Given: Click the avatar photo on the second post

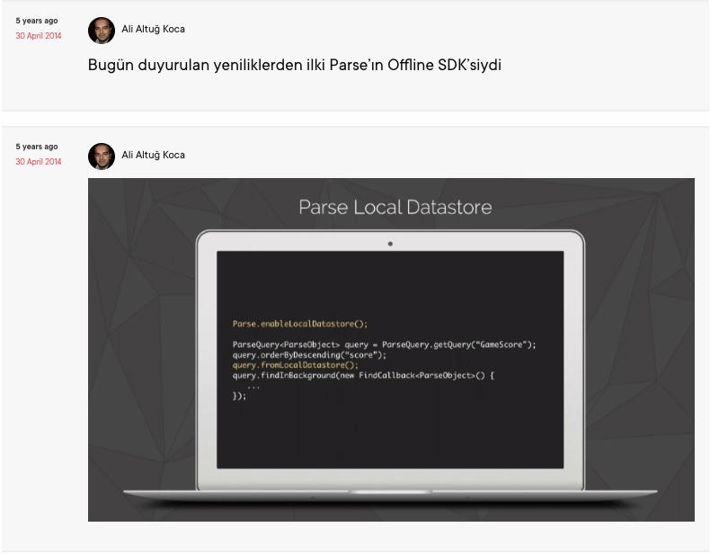Looking at the screenshot, I should tap(102, 156).
